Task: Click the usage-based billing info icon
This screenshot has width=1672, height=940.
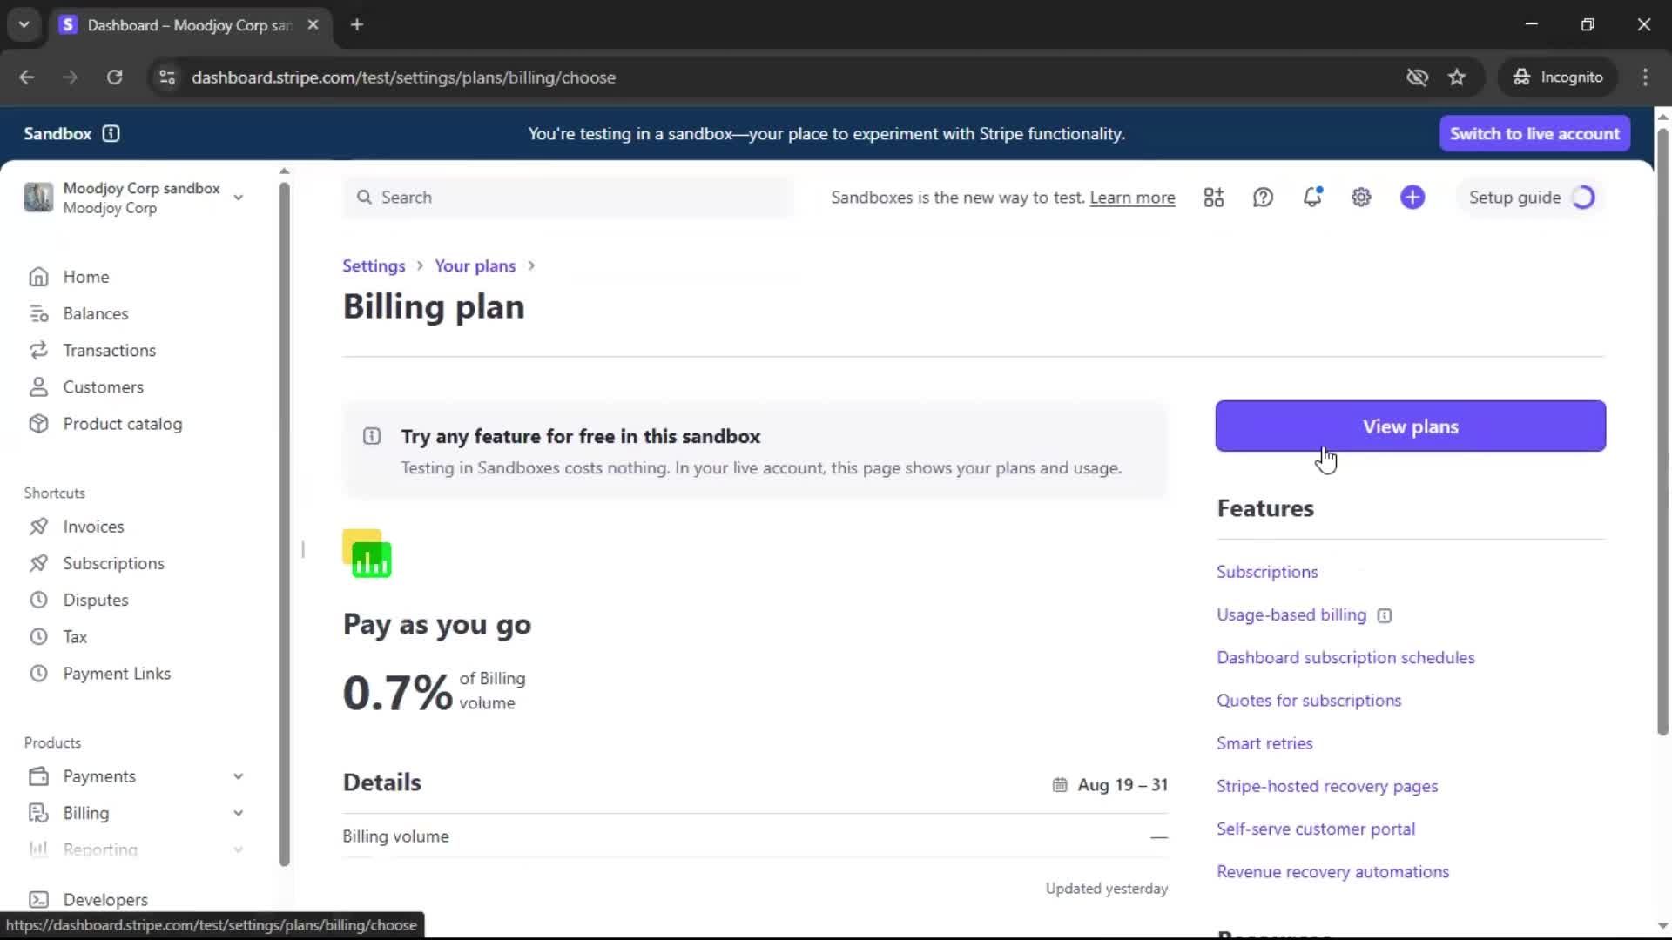Action: pos(1385,616)
